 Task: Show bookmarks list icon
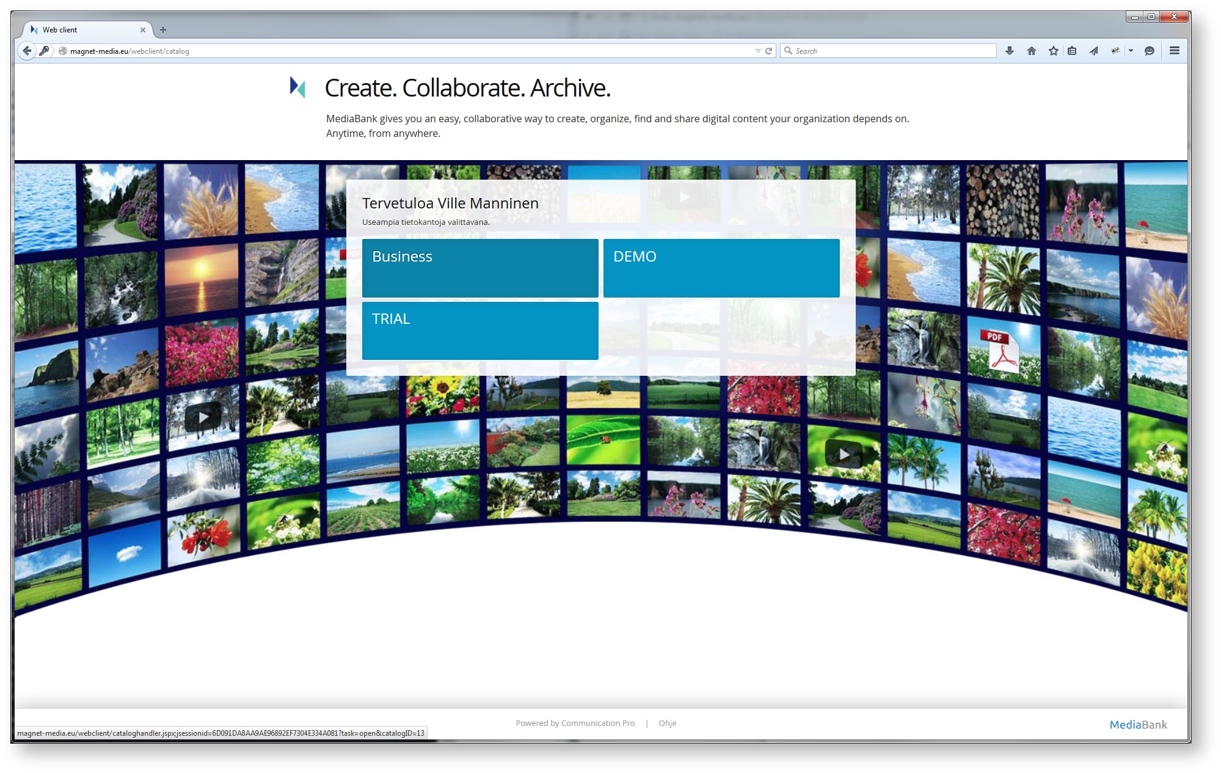click(1072, 51)
